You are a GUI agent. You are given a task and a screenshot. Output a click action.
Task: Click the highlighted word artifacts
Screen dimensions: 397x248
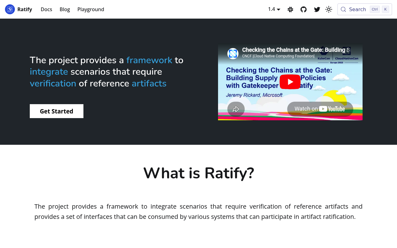(149, 84)
